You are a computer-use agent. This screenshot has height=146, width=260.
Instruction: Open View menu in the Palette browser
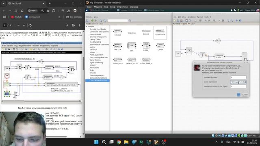click(x=96, y=17)
